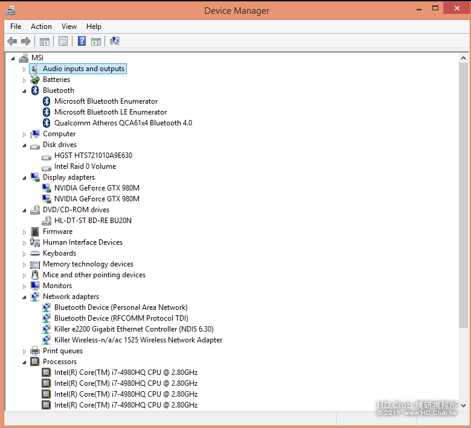471x428 pixels.
Task: Open the View menu
Action: [69, 27]
